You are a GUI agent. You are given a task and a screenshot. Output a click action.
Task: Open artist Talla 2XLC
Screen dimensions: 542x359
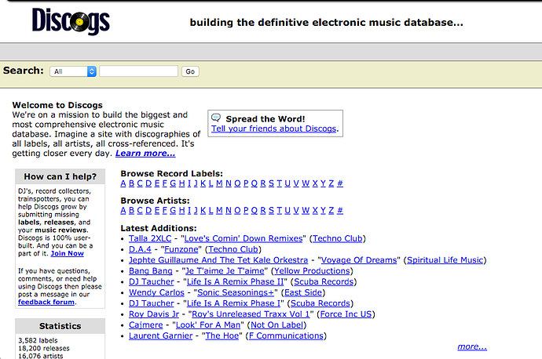click(x=150, y=238)
